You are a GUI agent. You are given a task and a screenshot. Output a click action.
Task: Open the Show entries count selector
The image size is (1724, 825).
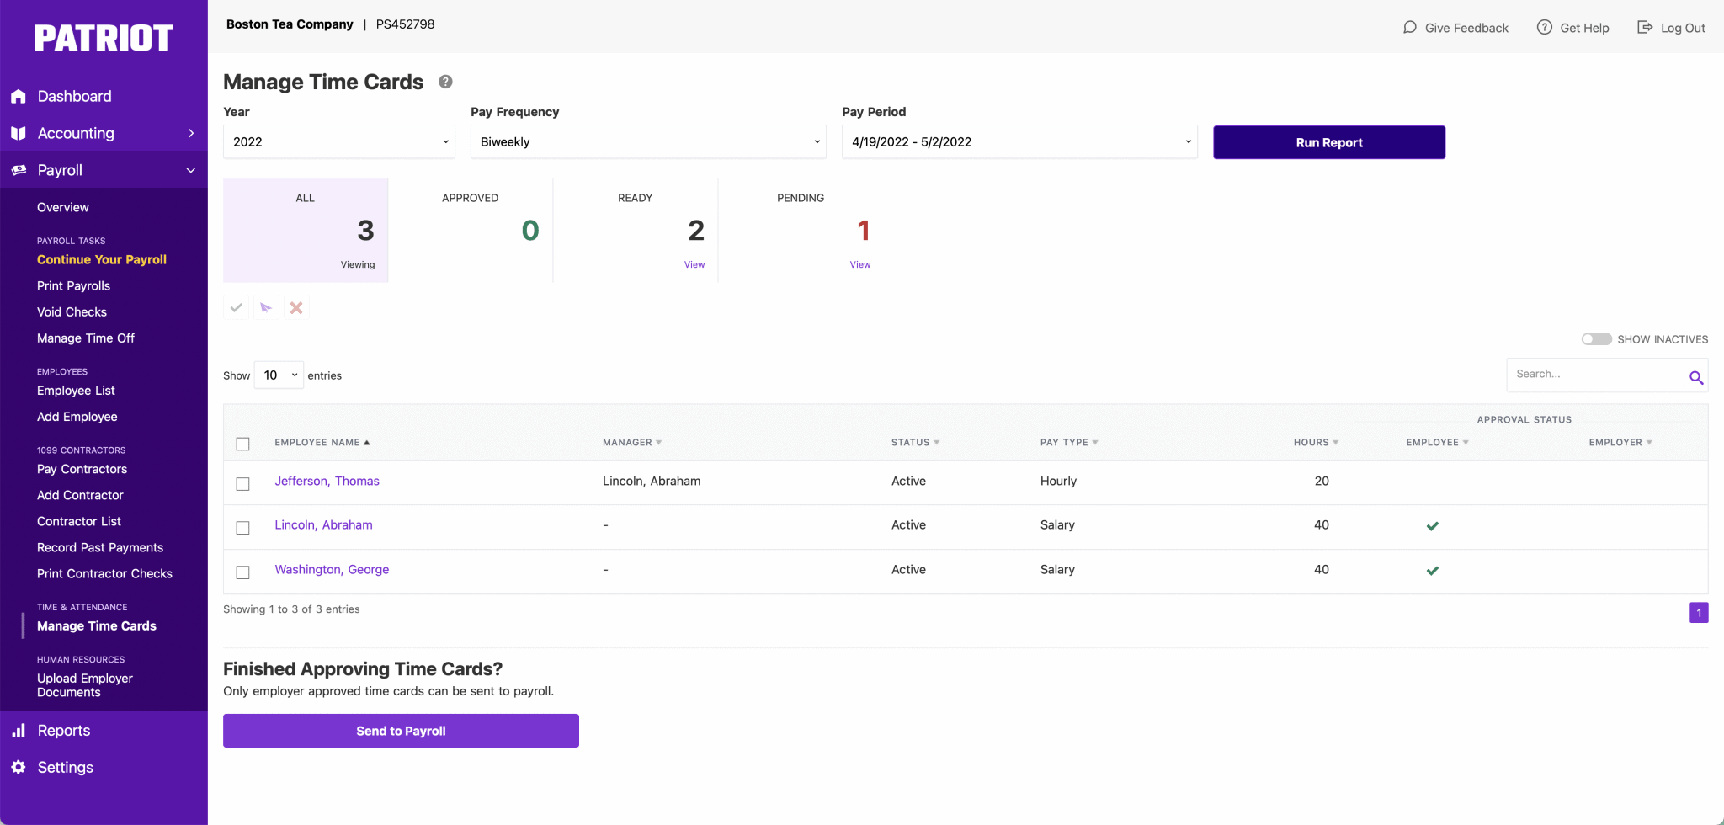278,375
